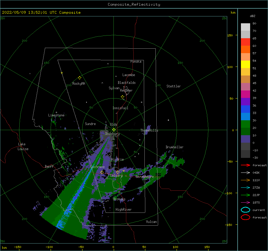Pick the red 60-65 dBZ color swatch
Viewport: 268px width, 251px height.
click(x=245, y=42)
